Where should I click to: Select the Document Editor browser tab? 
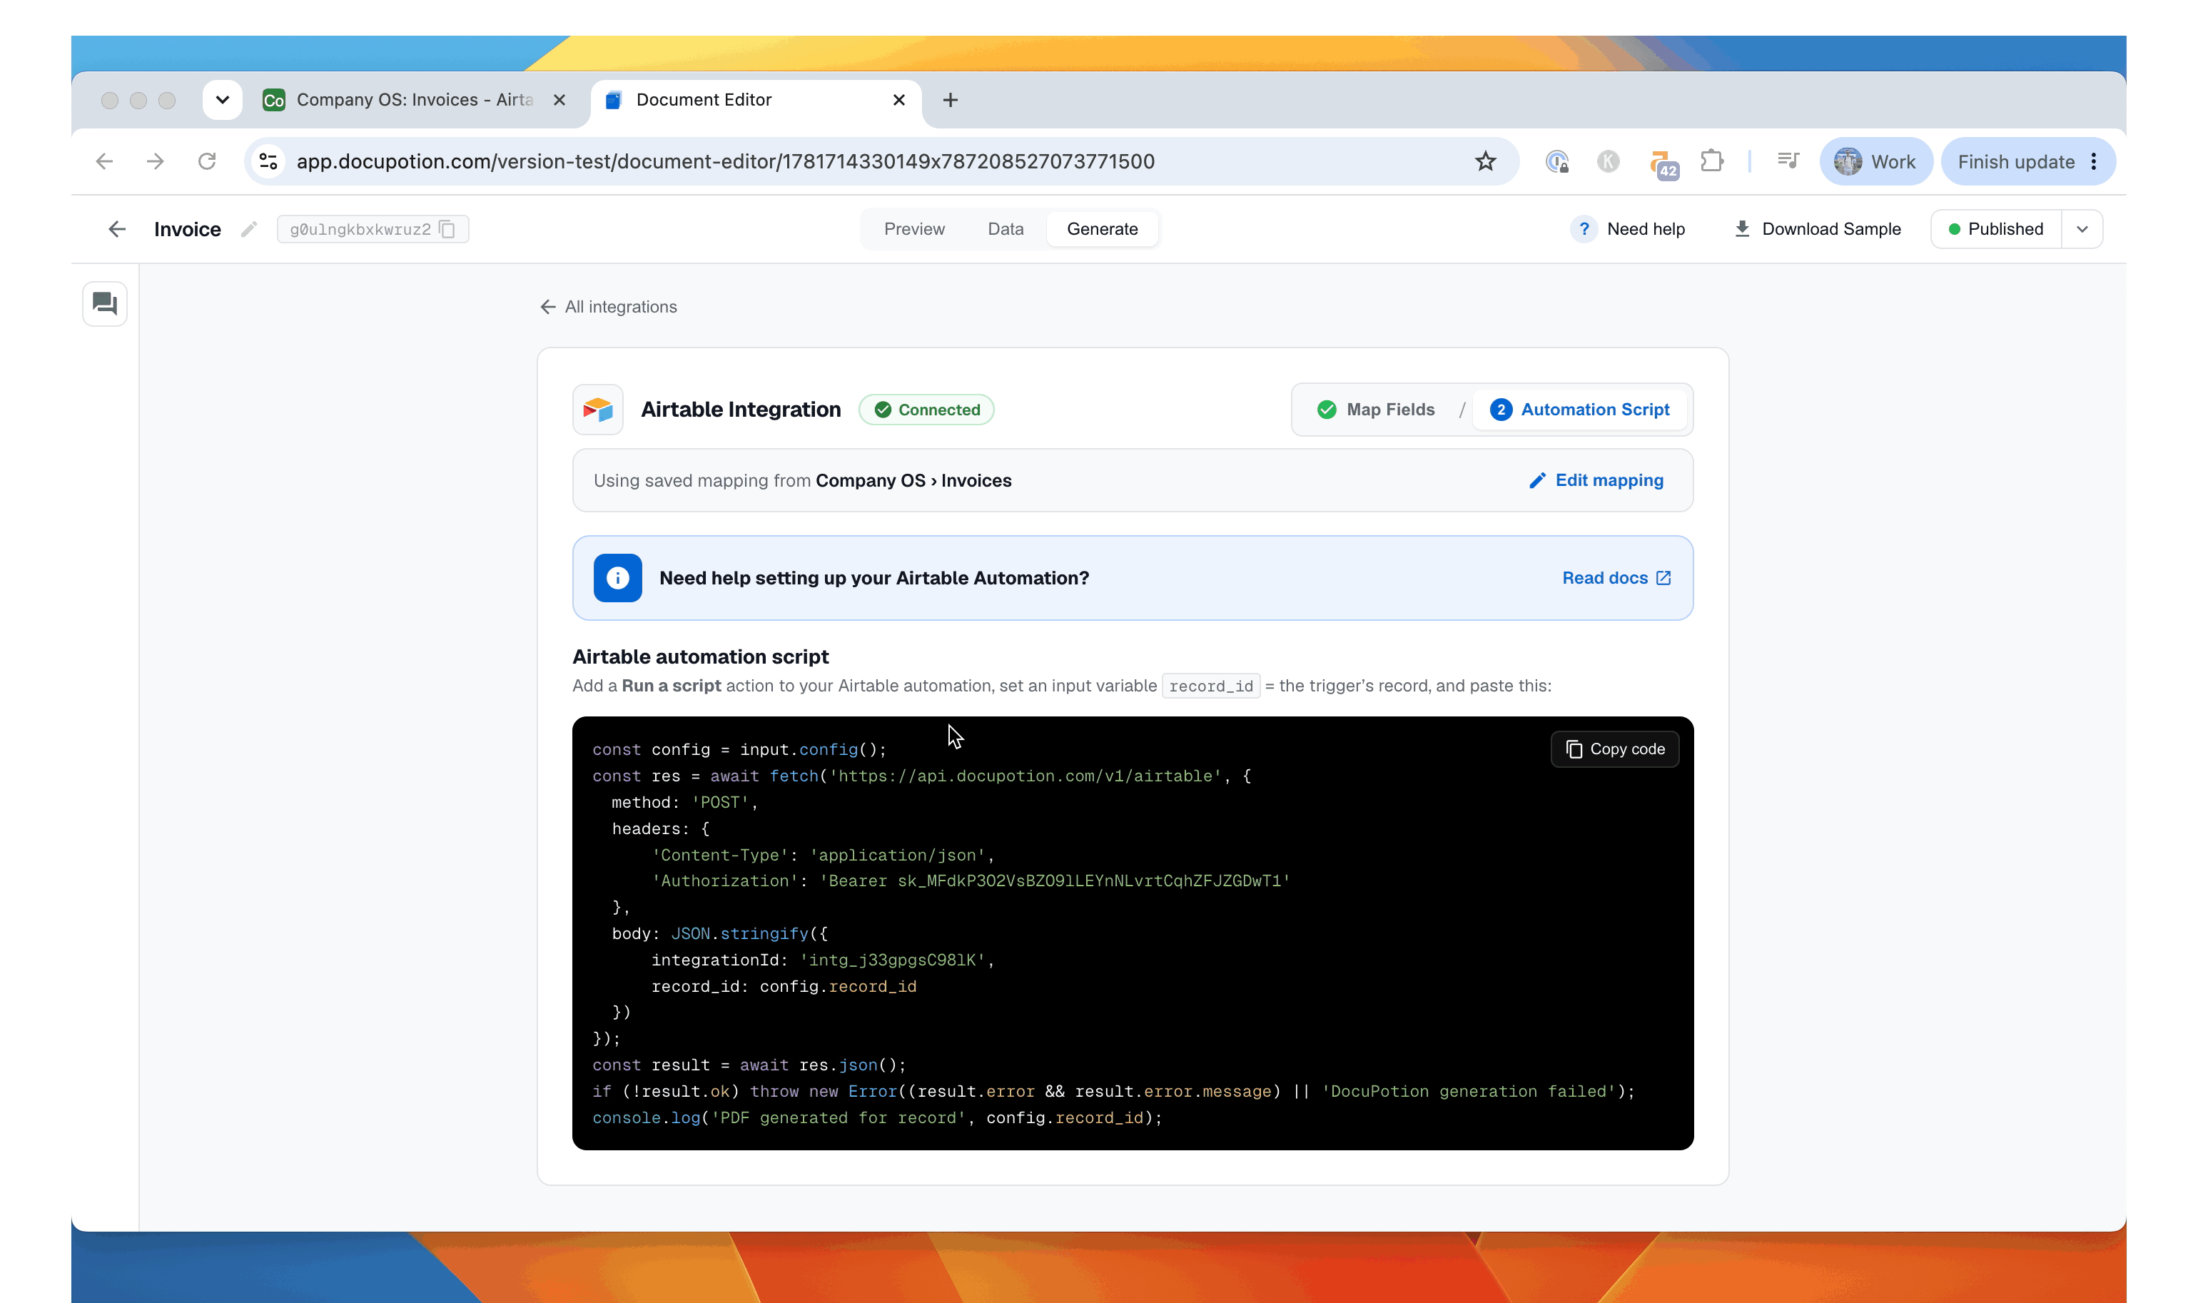pyautogui.click(x=755, y=100)
